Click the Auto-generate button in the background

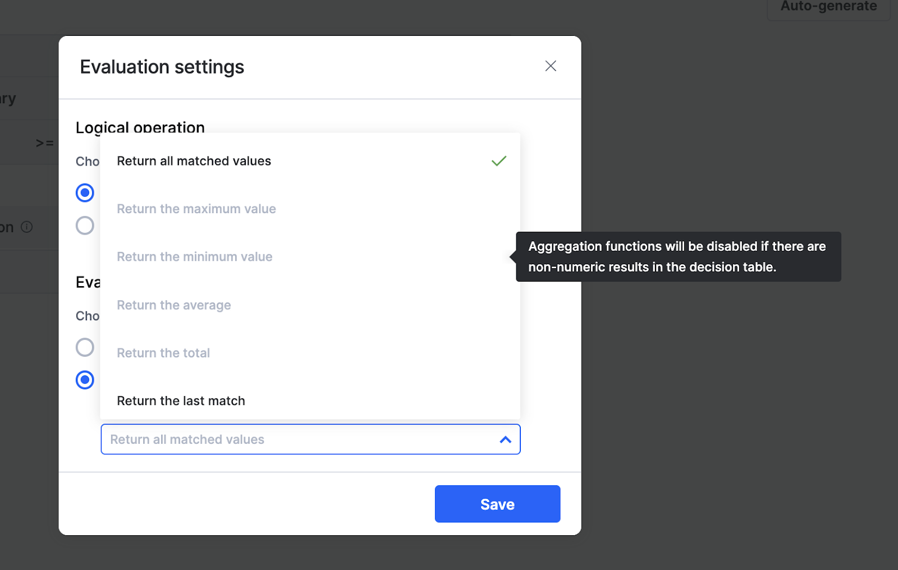pos(828,7)
